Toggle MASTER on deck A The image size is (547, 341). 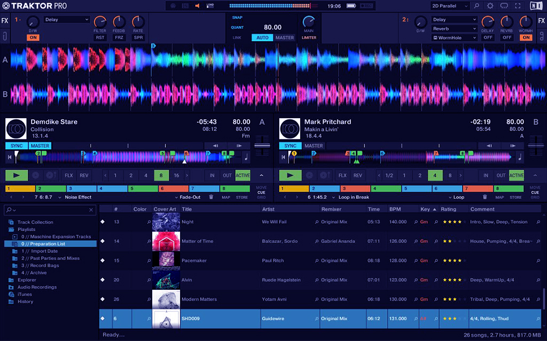click(40, 146)
